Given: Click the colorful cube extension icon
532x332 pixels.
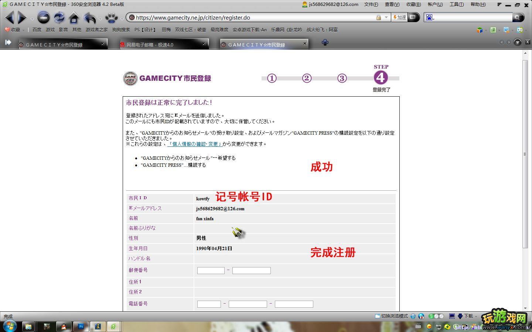Looking at the screenshot, I should [480, 30].
